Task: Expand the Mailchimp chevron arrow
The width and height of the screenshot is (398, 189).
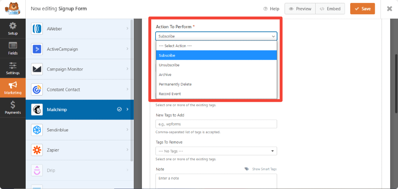Action: coord(127,109)
